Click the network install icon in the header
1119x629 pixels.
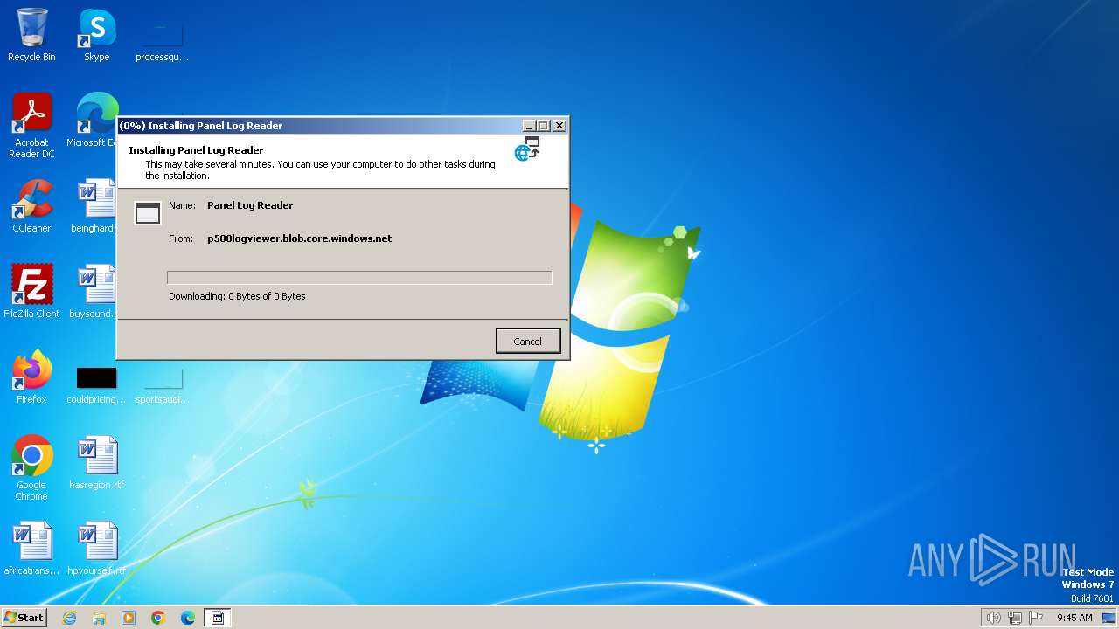click(x=527, y=149)
